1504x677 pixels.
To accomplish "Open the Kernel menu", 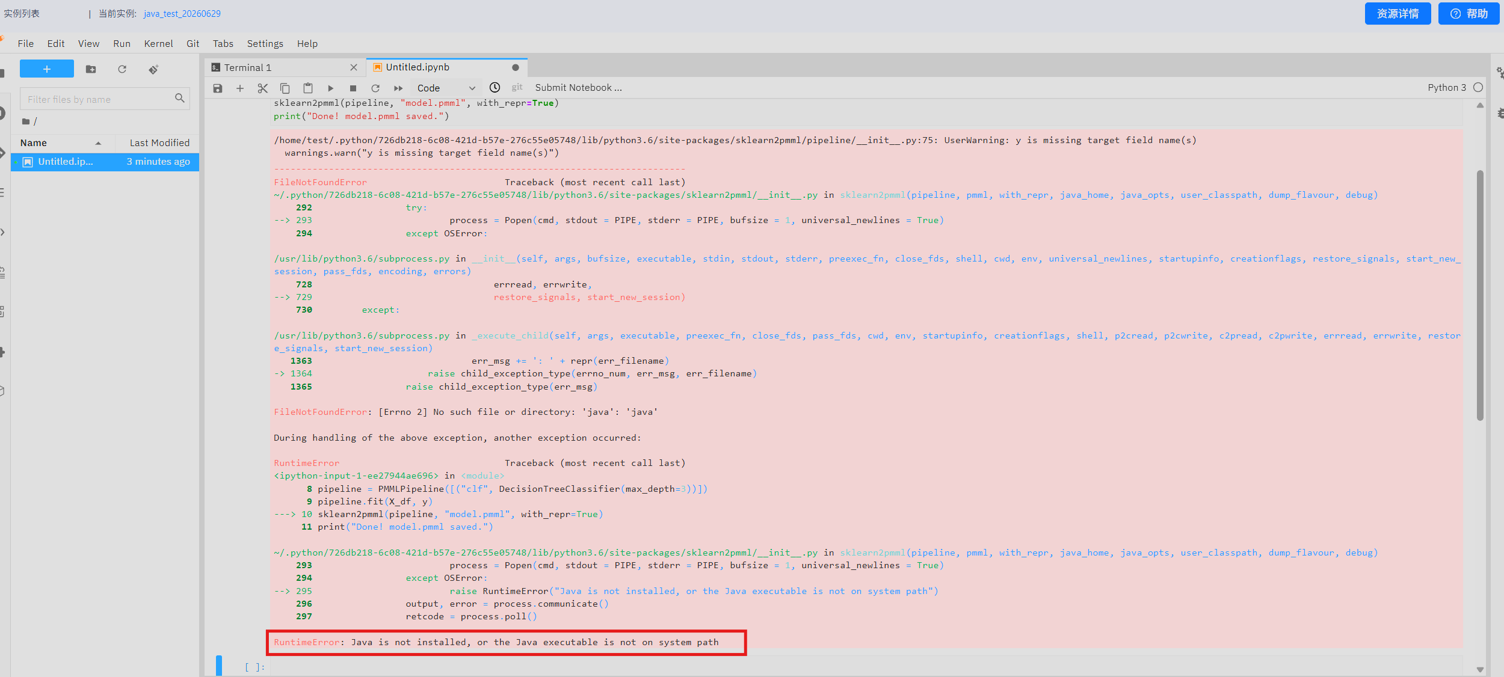I will click(158, 43).
